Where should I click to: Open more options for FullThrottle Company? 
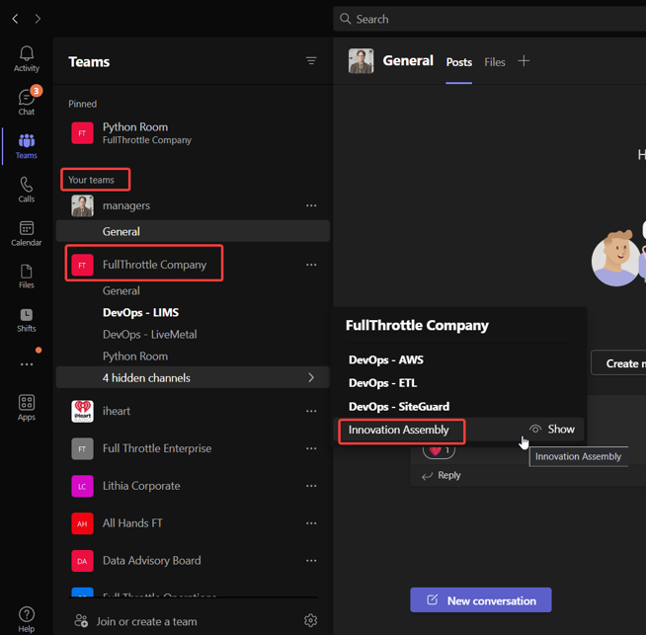311,265
